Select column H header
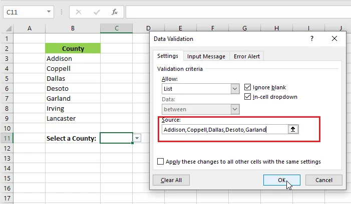This screenshot has width=351, height=204. (277, 28)
